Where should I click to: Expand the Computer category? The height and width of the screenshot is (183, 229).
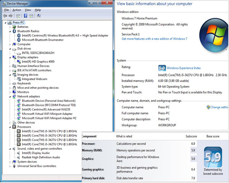[x=10, y=44]
